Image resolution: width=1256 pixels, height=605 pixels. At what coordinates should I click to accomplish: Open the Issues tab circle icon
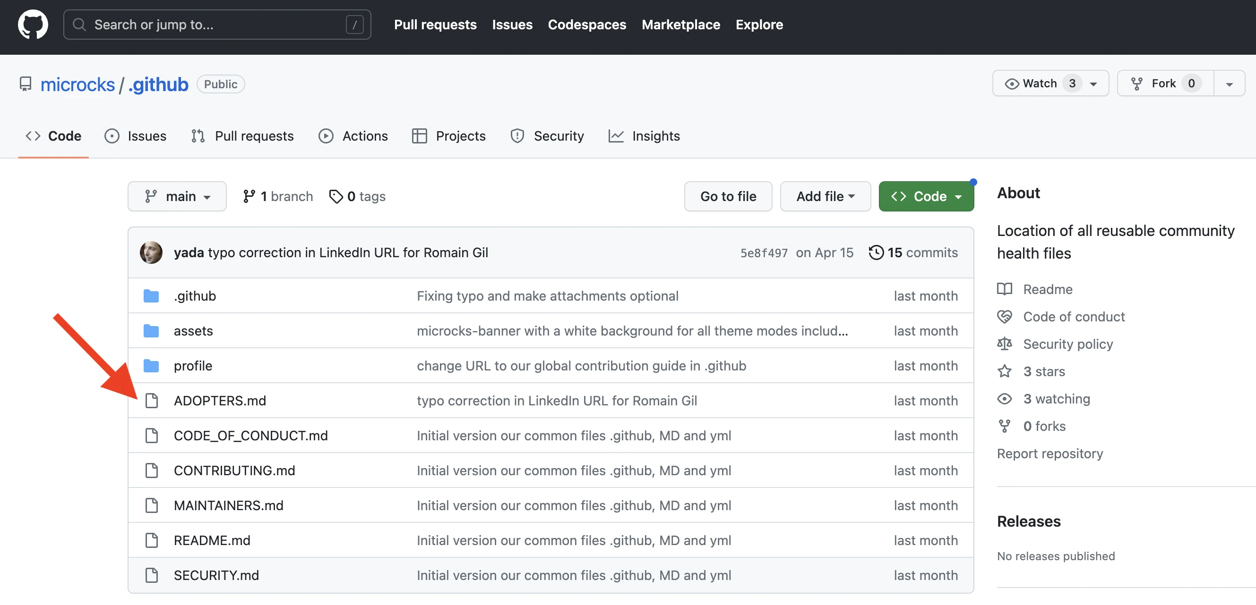(x=112, y=136)
